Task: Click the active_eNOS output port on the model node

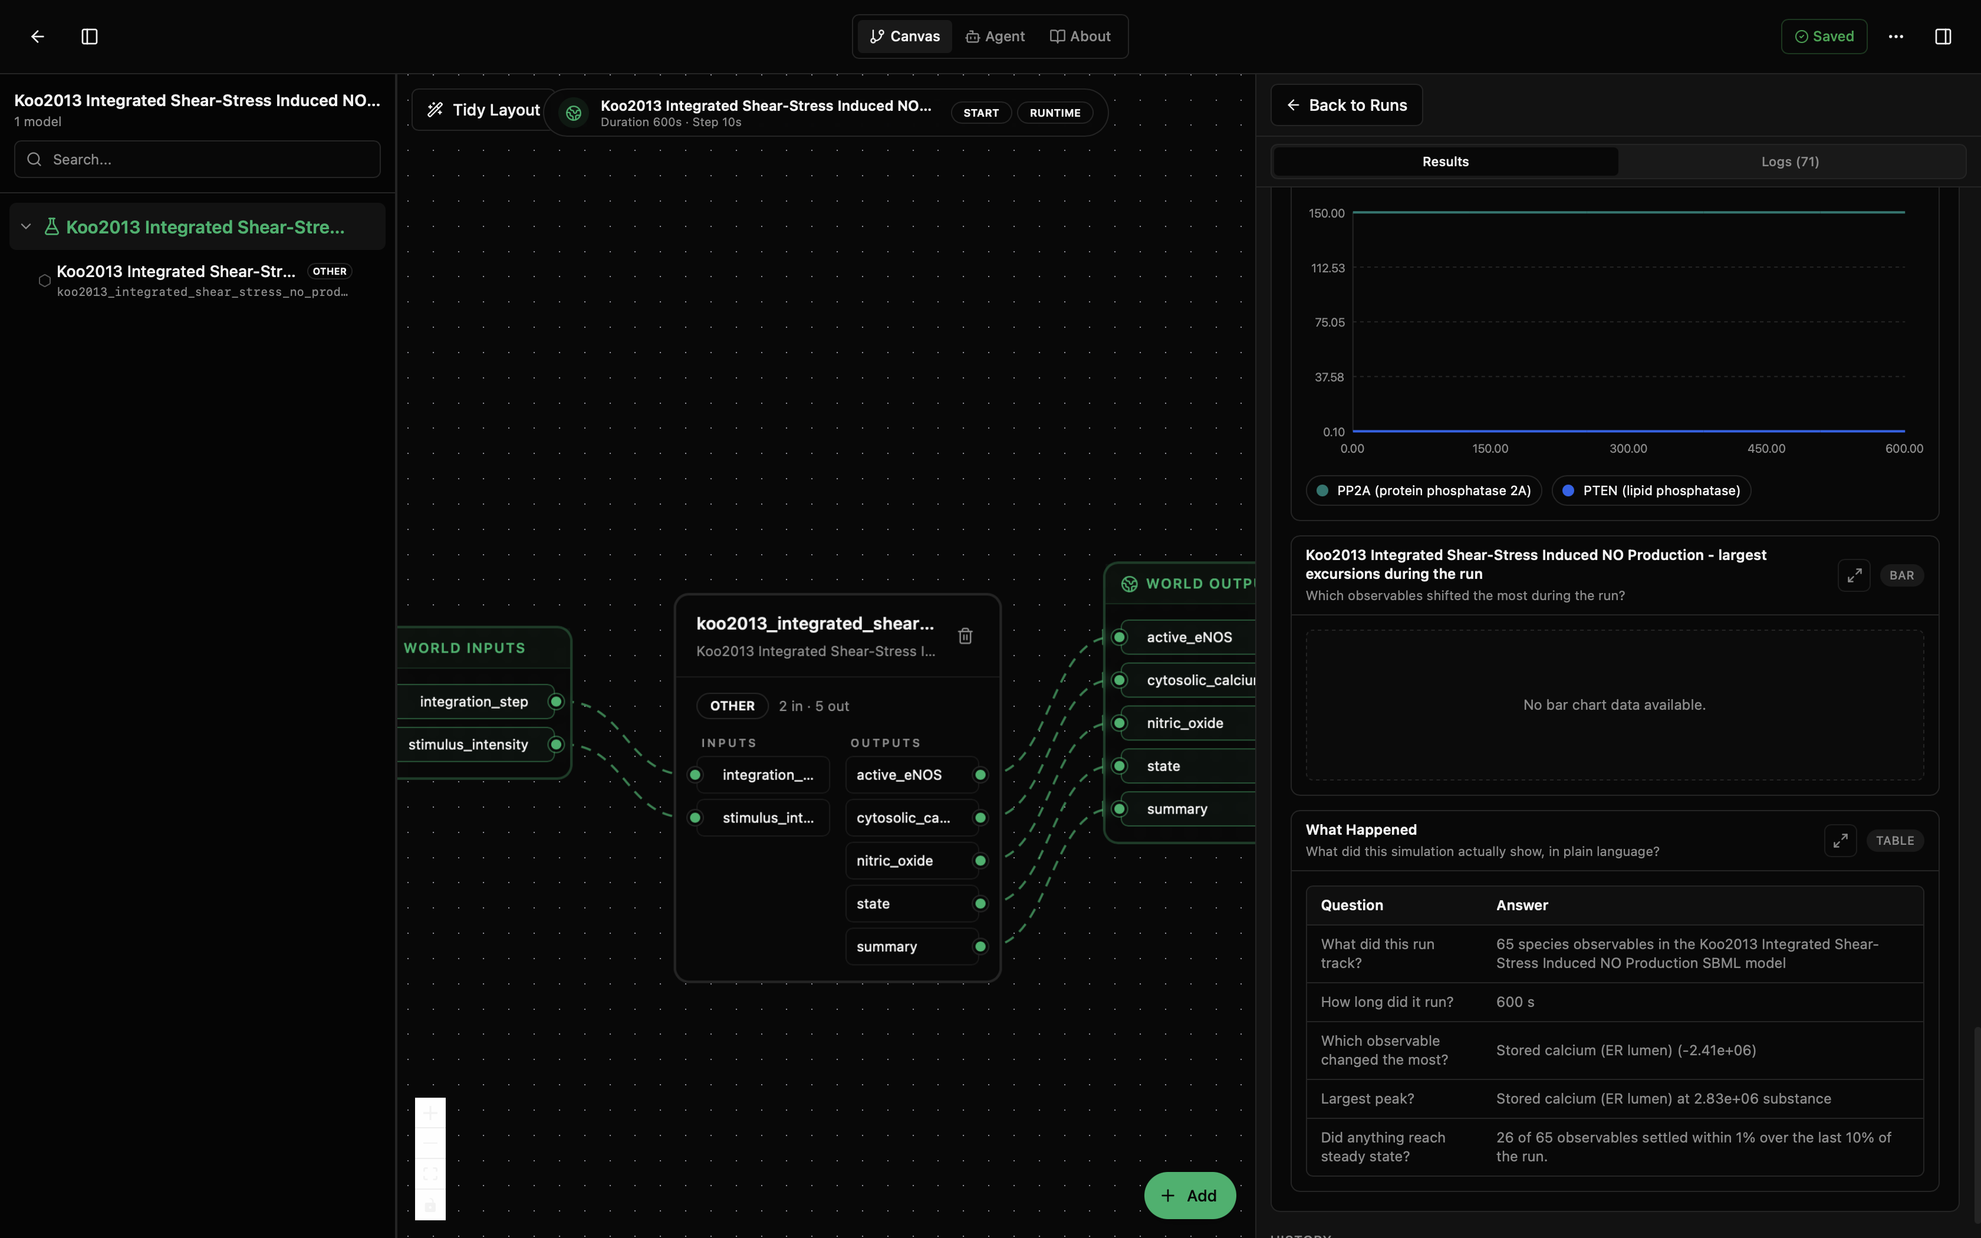Action: pos(980,775)
